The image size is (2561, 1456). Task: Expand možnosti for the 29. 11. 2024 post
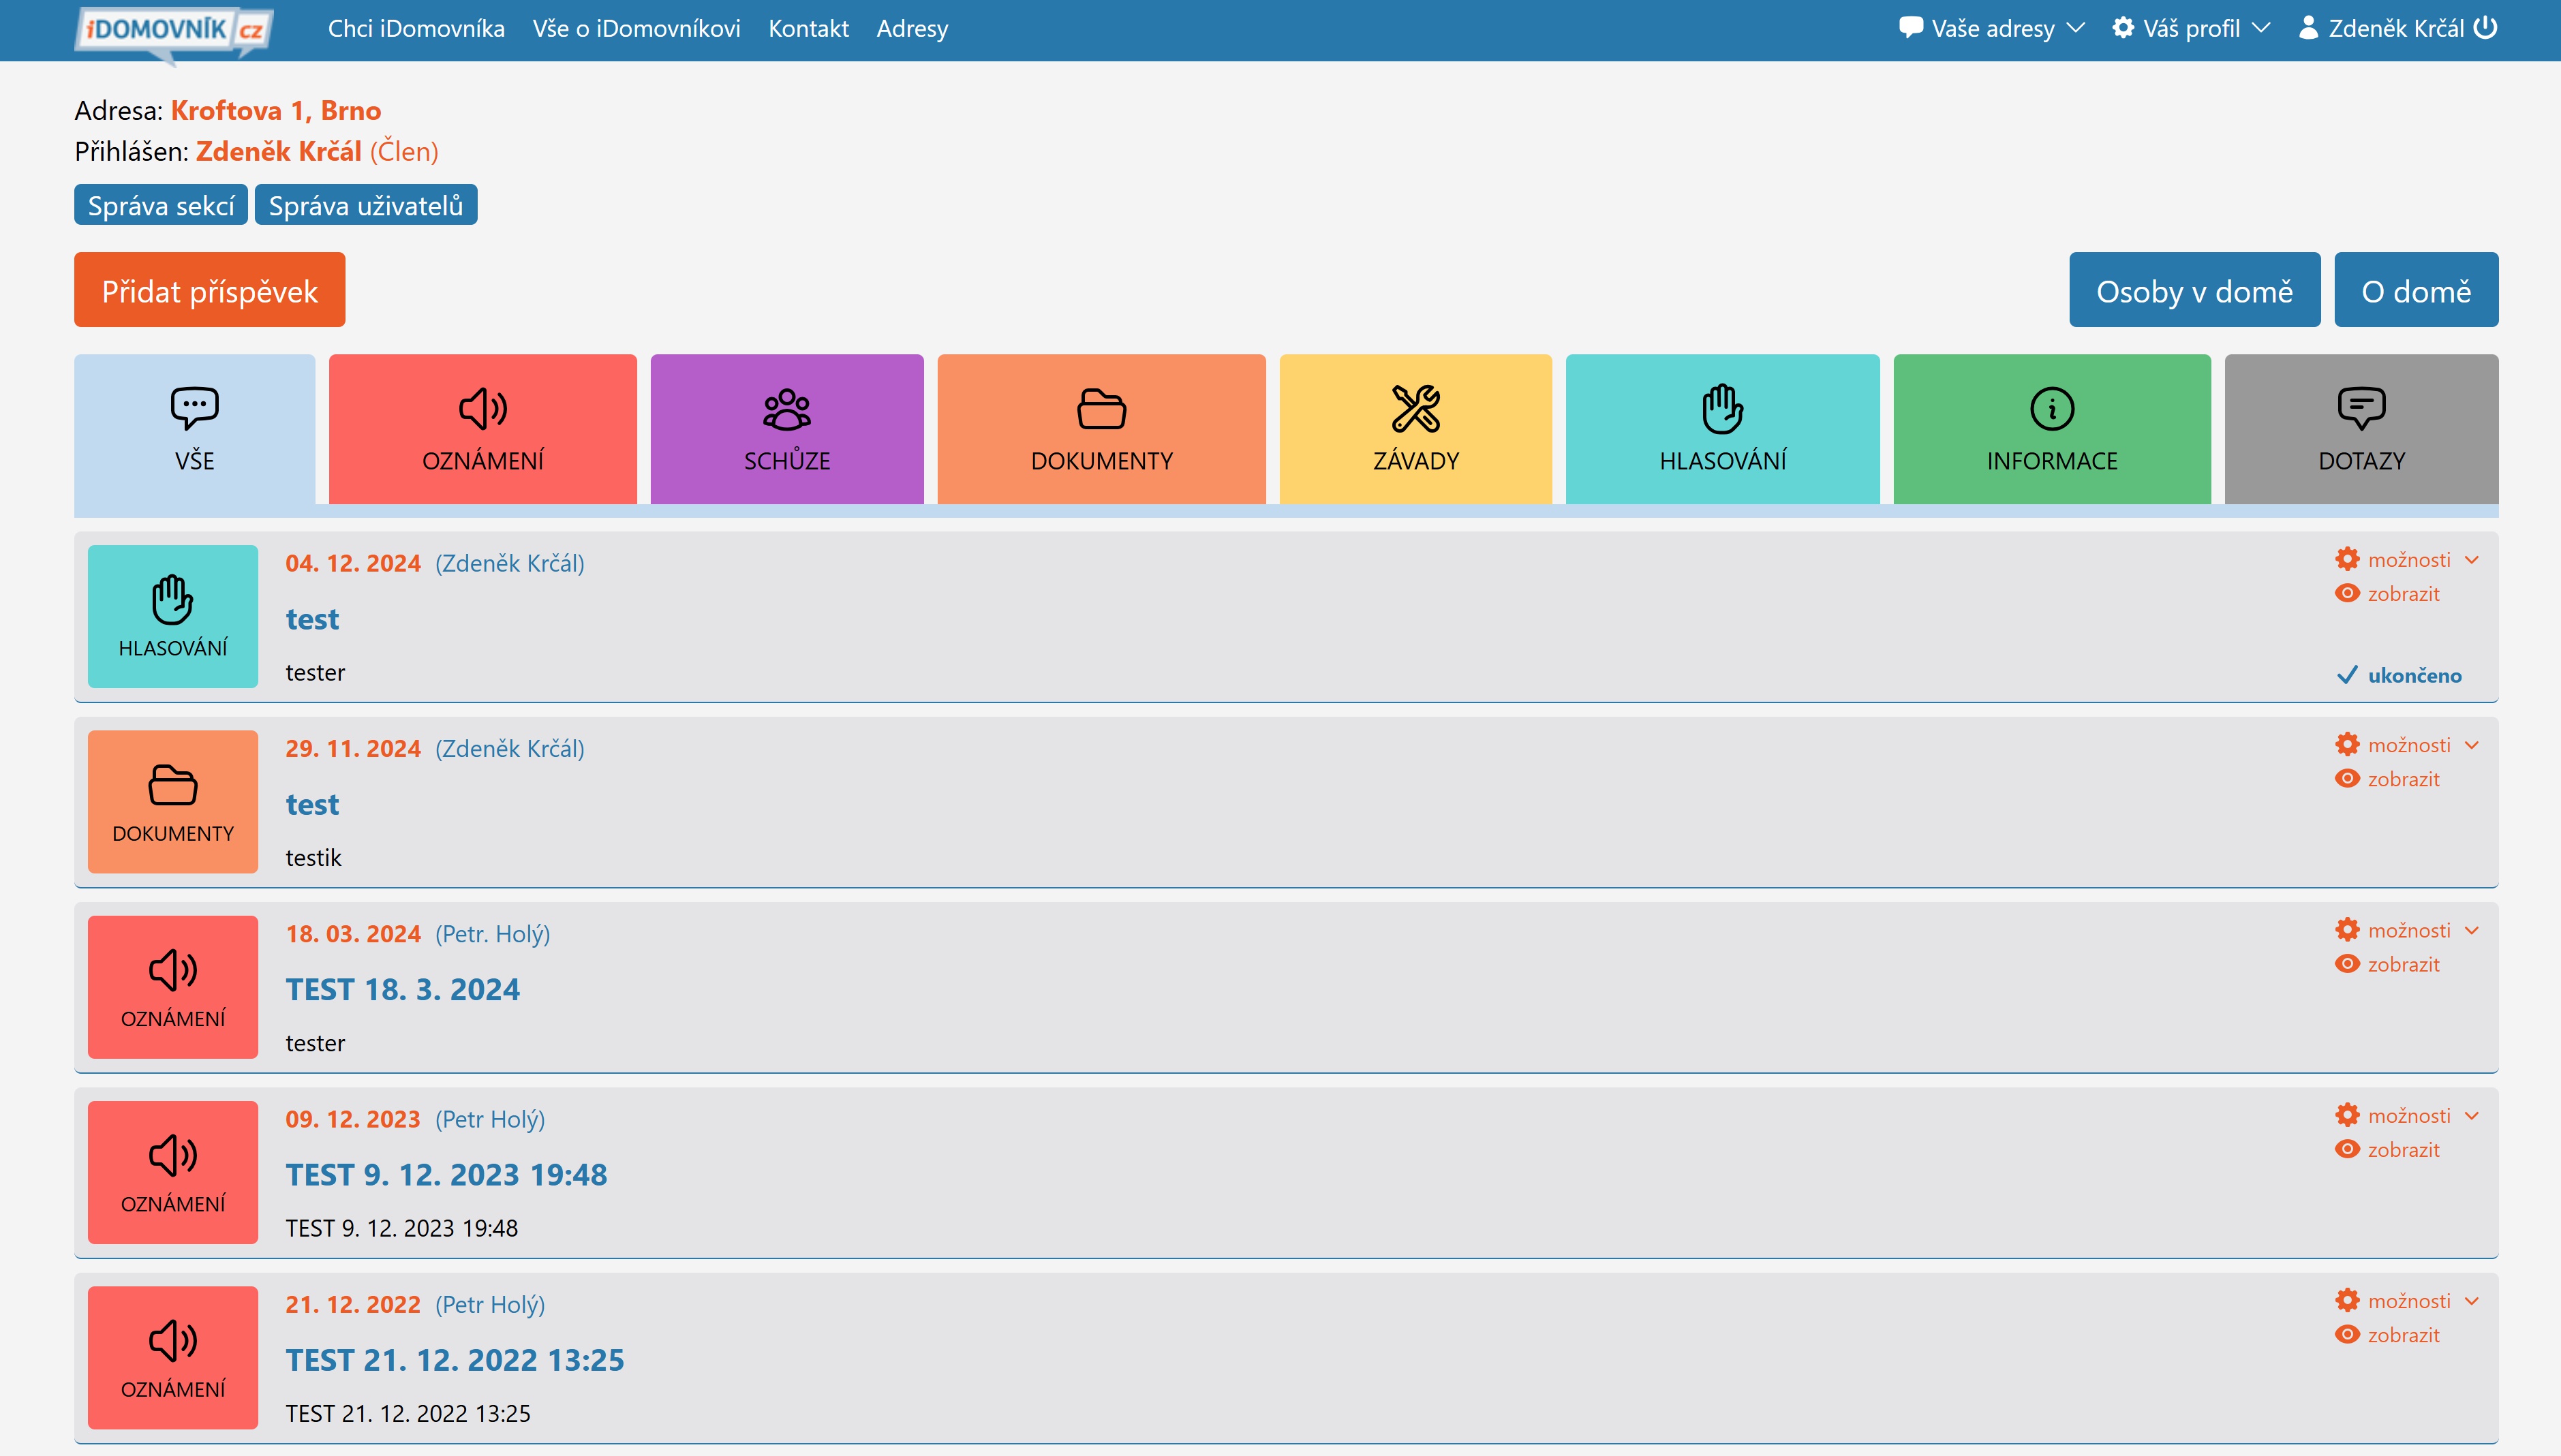click(2407, 745)
